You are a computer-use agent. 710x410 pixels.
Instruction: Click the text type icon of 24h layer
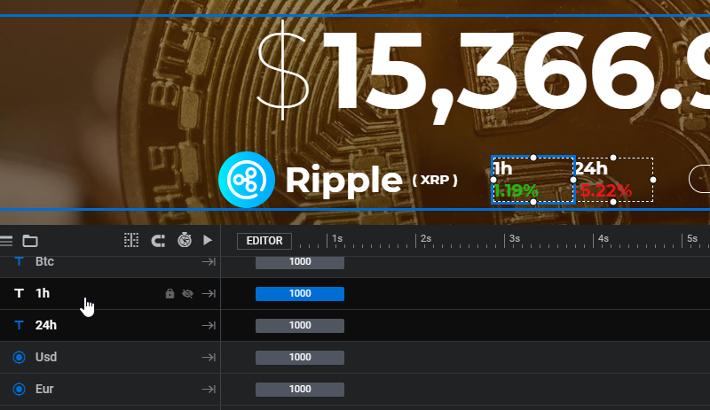[x=19, y=325]
